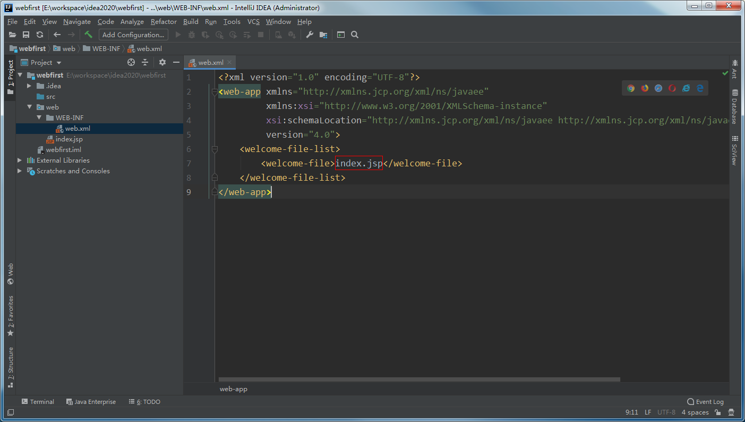Toggle the Database tool window tab
The height and width of the screenshot is (422, 745).
[x=735, y=106]
